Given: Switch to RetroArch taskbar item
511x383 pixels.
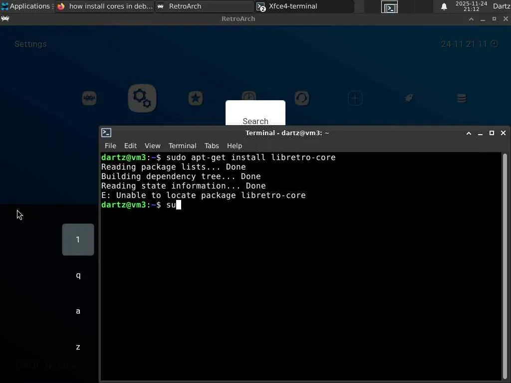Looking at the screenshot, I should (205, 6).
